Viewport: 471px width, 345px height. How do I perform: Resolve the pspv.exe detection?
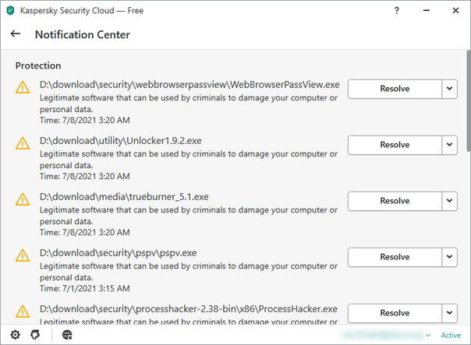click(395, 257)
